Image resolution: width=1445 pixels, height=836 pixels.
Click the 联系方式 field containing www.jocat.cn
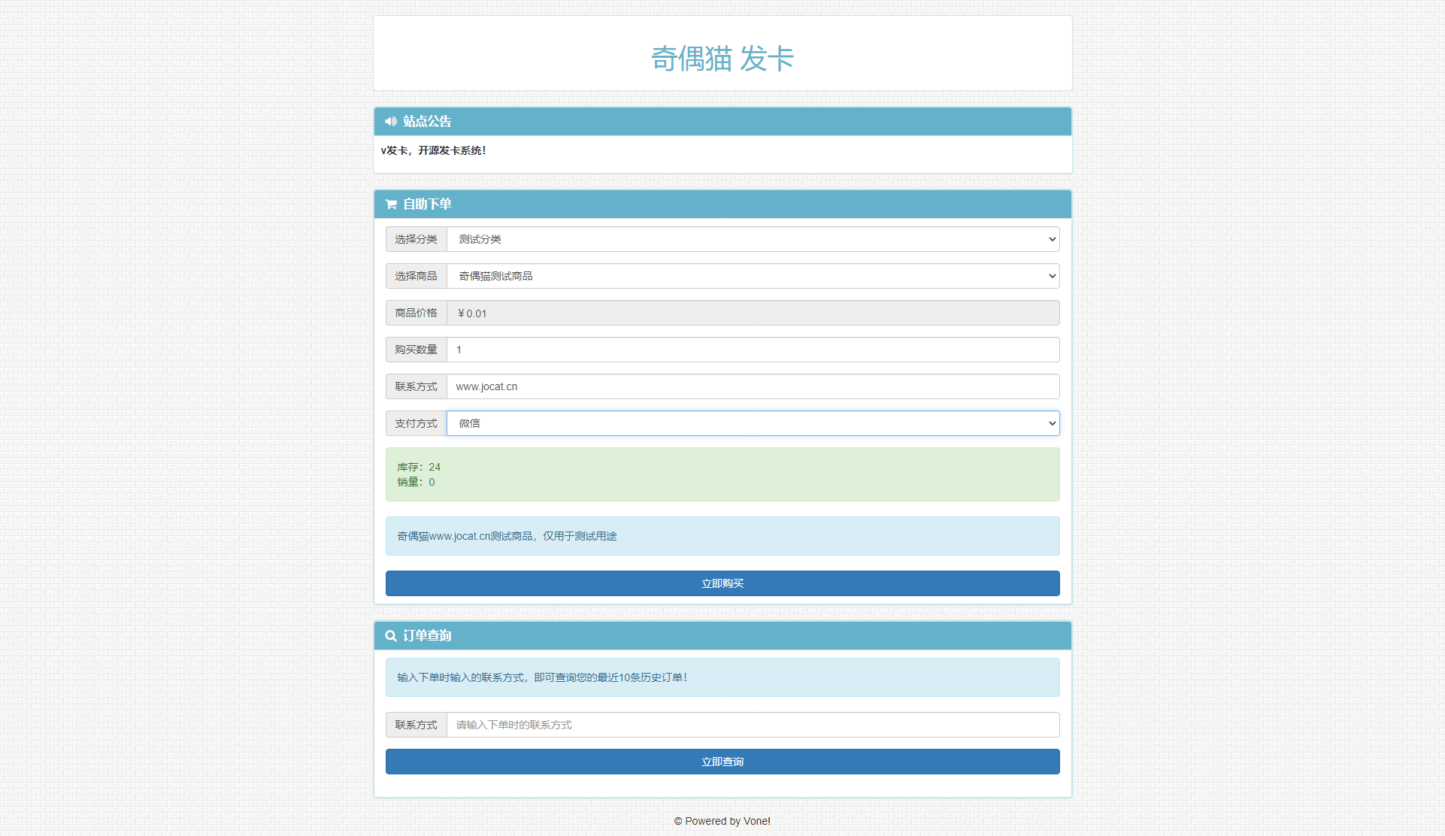tap(753, 386)
